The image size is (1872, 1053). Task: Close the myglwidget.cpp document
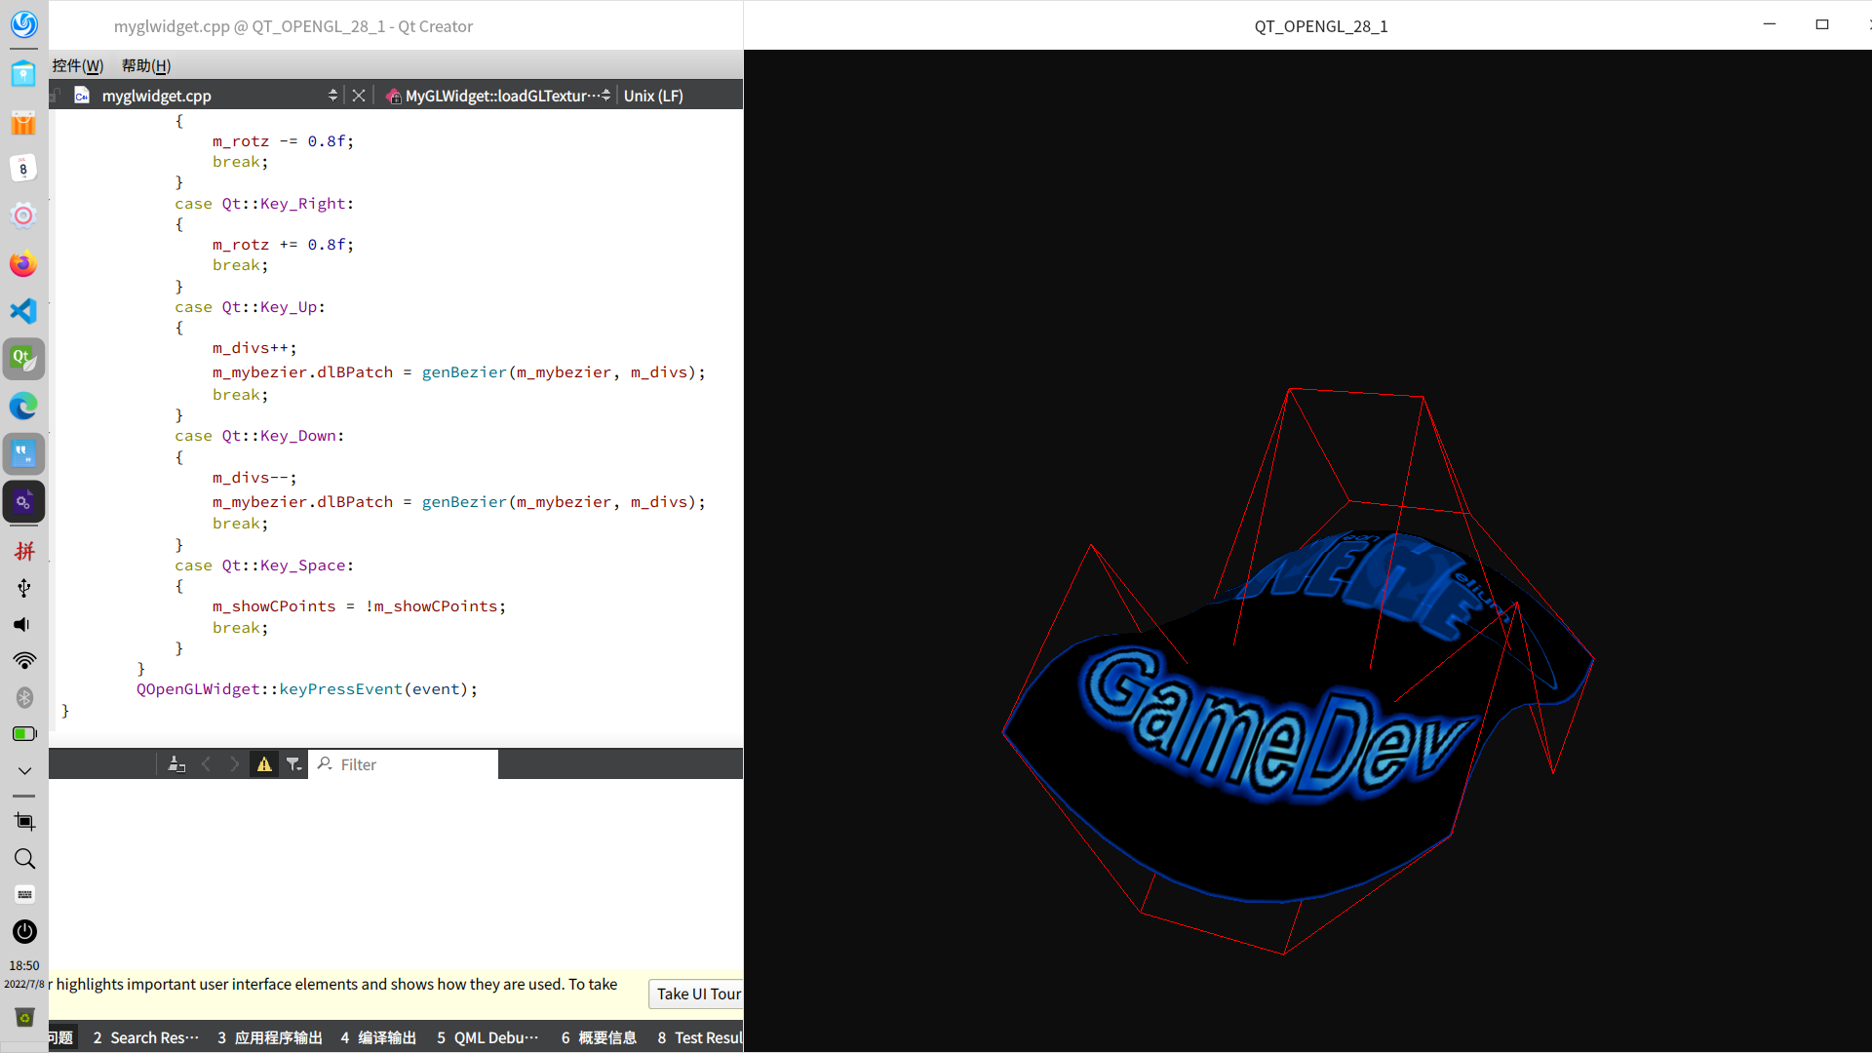(x=359, y=96)
